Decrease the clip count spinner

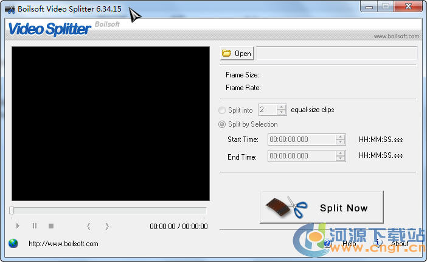tap(281, 113)
